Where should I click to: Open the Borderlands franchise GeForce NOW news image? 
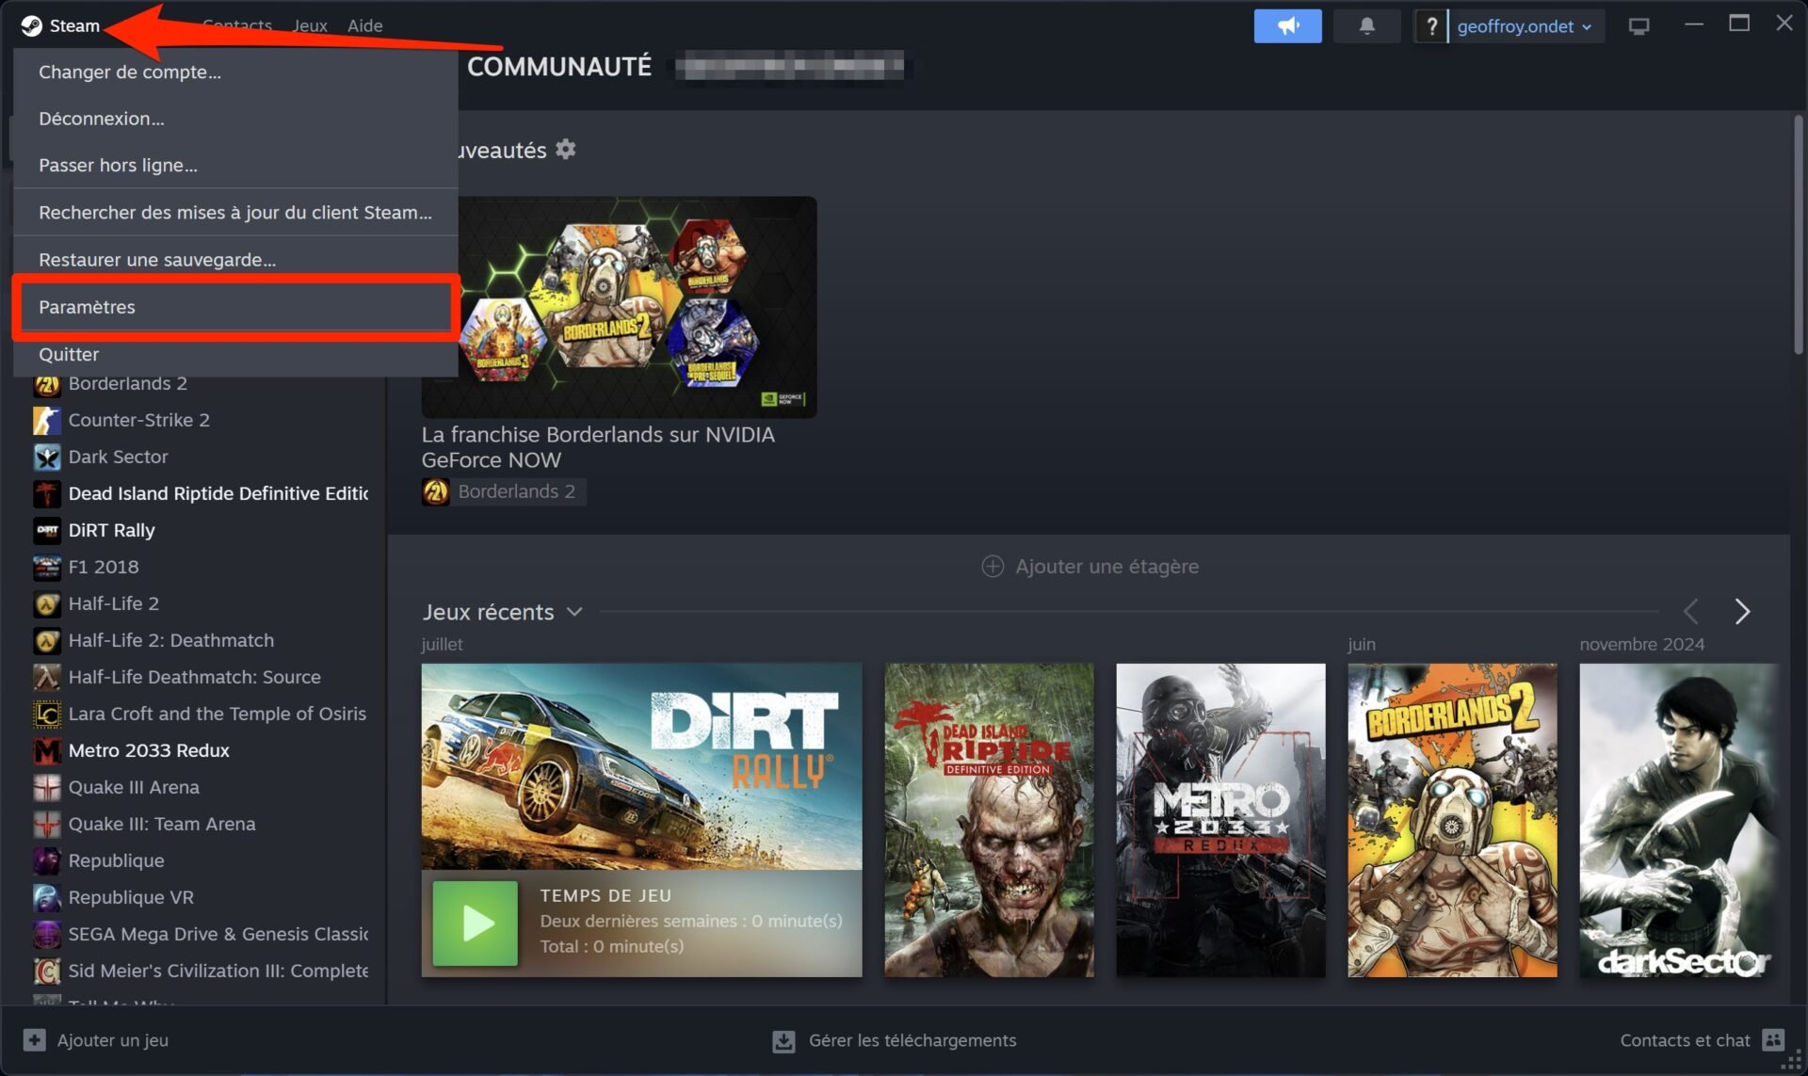pos(619,306)
